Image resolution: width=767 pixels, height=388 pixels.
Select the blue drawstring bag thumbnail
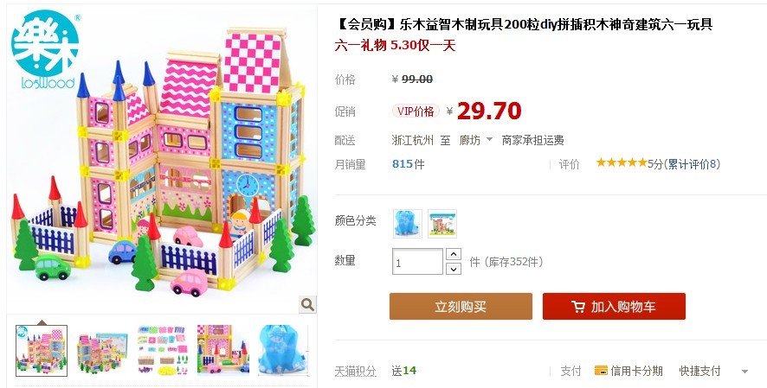click(x=284, y=351)
